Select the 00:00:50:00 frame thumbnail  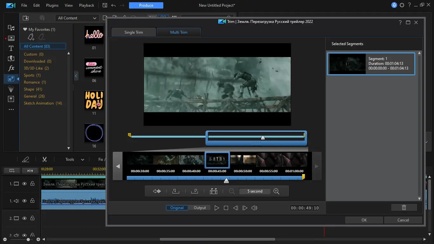(x=243, y=160)
